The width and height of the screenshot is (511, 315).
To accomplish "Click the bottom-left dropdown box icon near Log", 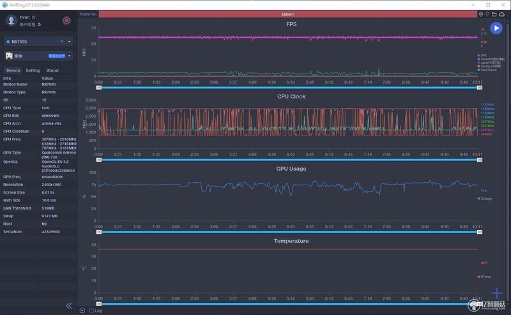I will click(x=82, y=311).
